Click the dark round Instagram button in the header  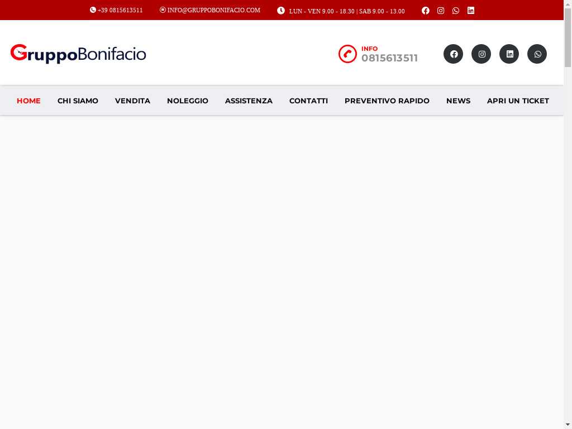click(481, 54)
